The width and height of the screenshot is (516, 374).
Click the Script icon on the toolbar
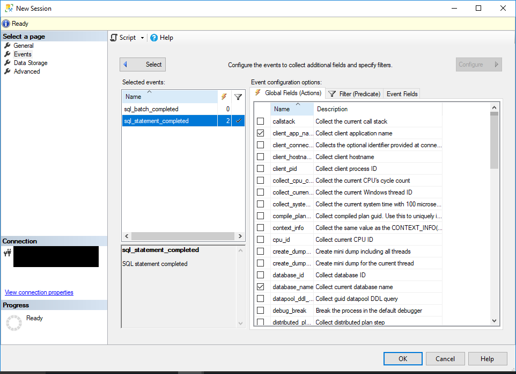[x=114, y=38]
